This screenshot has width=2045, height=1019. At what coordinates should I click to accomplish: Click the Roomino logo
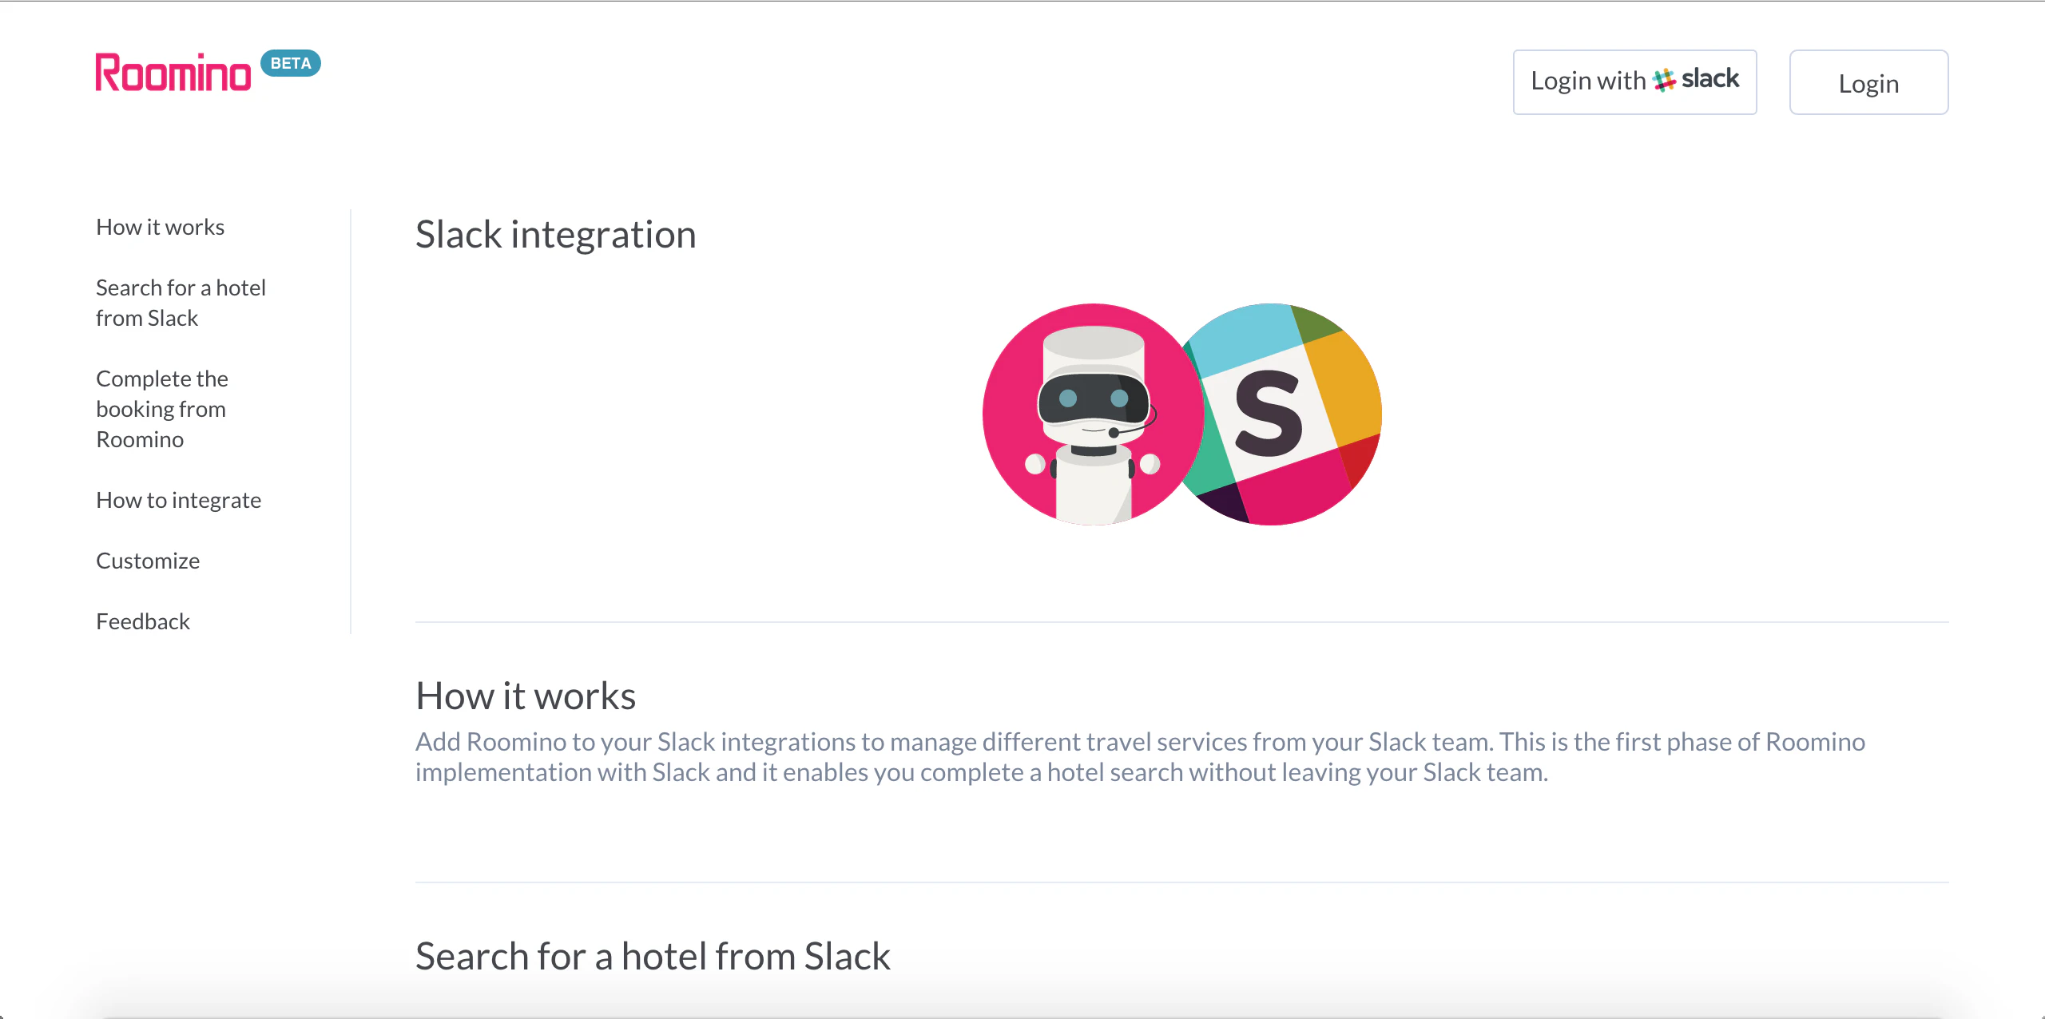173,73
